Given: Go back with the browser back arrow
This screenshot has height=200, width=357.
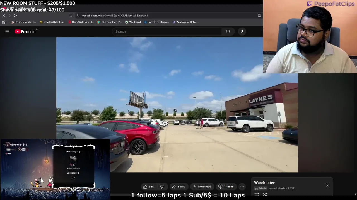Looking at the screenshot, I should click(4, 16).
